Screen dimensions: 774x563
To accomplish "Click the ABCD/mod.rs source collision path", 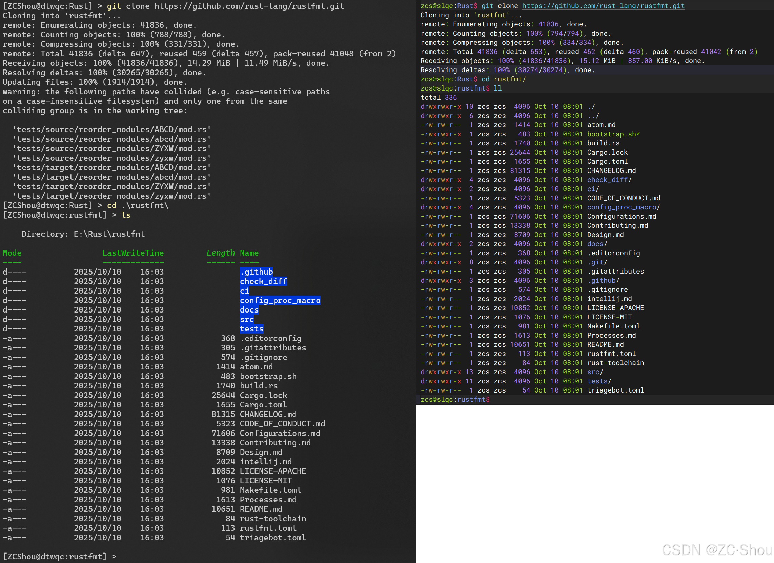I will (111, 130).
